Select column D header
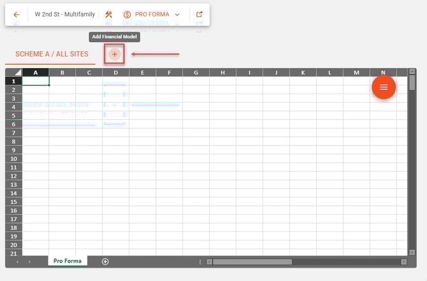 click(x=115, y=73)
